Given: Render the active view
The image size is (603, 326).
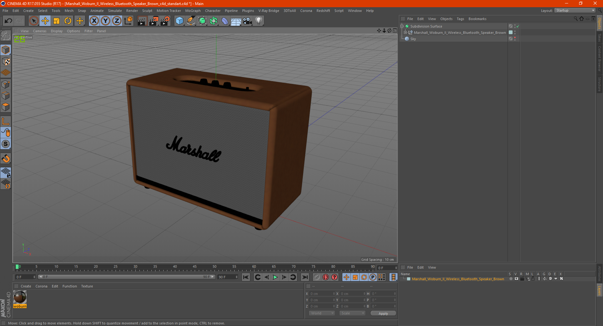Looking at the screenshot, I should pos(142,21).
